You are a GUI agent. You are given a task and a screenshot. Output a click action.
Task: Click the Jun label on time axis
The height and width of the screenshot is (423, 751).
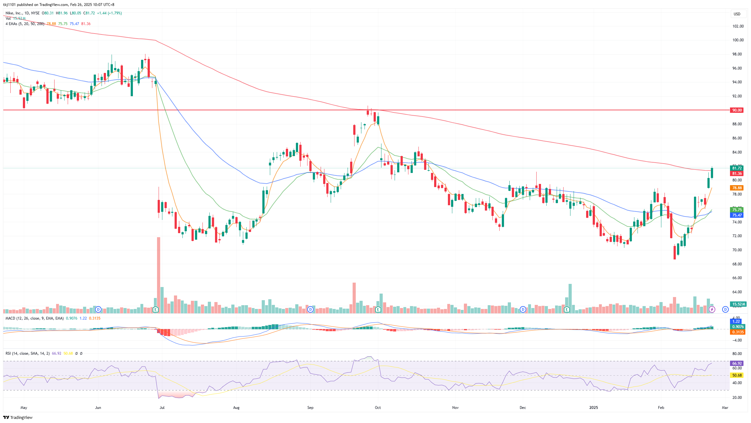(x=98, y=408)
